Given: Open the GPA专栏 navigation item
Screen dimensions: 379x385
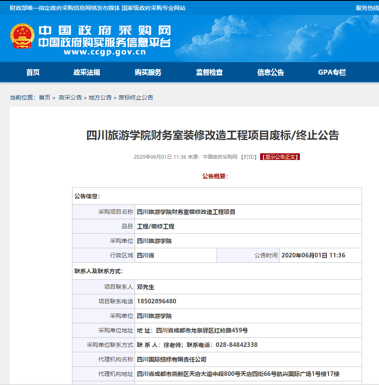Looking at the screenshot, I should pos(332,72).
